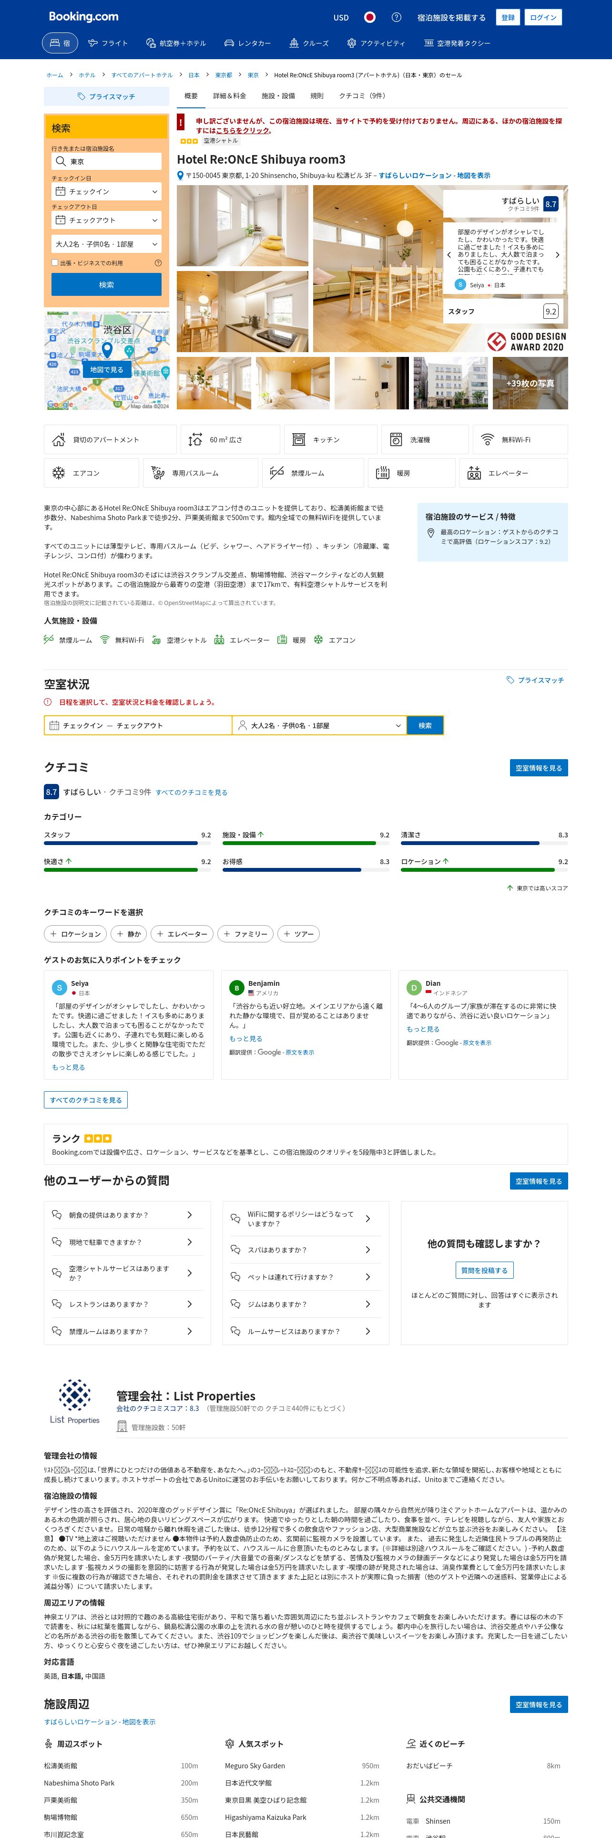Viewport: 612px width, 1838px height.
Task: Click 宿泊施設を掲載する link
Action: (452, 17)
